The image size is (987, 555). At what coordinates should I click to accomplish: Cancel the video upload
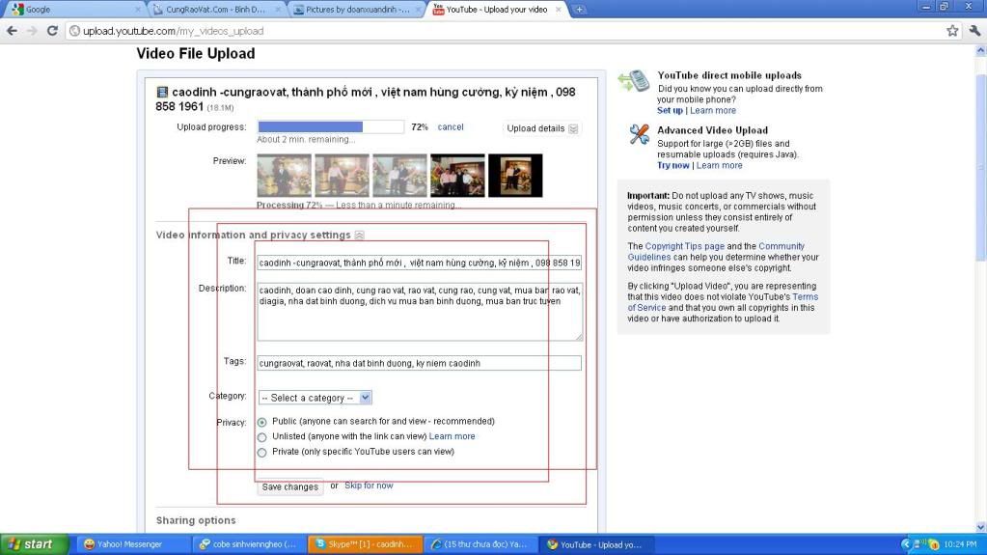tap(450, 127)
